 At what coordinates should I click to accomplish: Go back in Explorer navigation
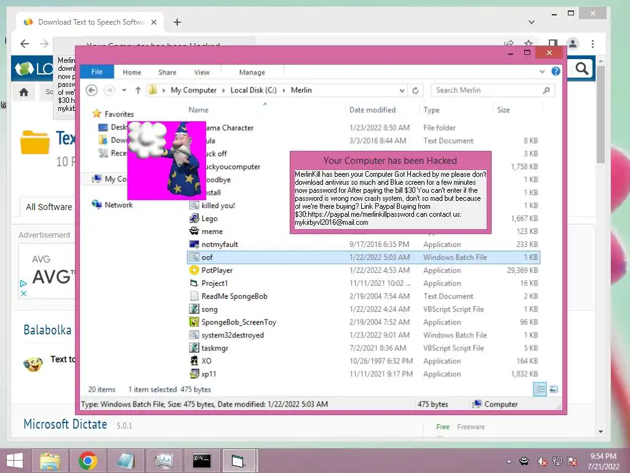click(92, 91)
